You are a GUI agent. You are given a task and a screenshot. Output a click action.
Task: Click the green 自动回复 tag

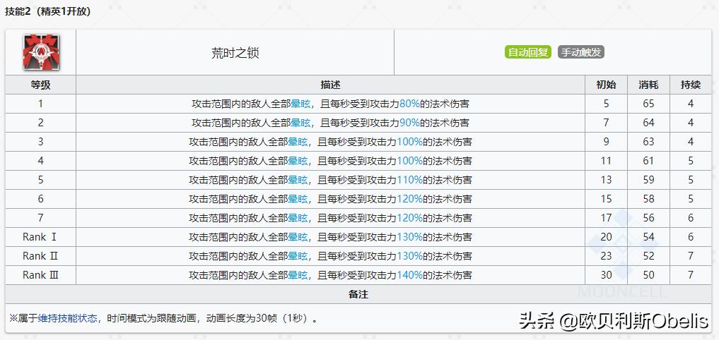(x=528, y=52)
